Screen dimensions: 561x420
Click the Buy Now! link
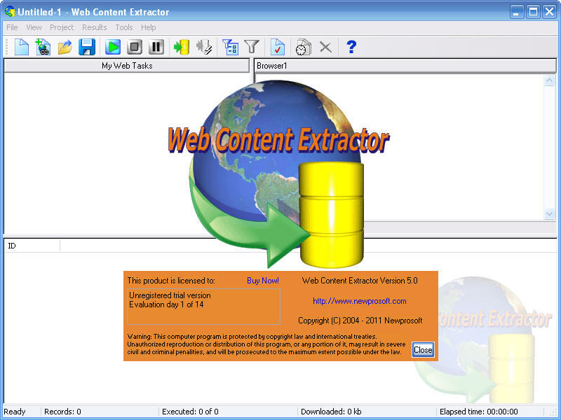(263, 281)
